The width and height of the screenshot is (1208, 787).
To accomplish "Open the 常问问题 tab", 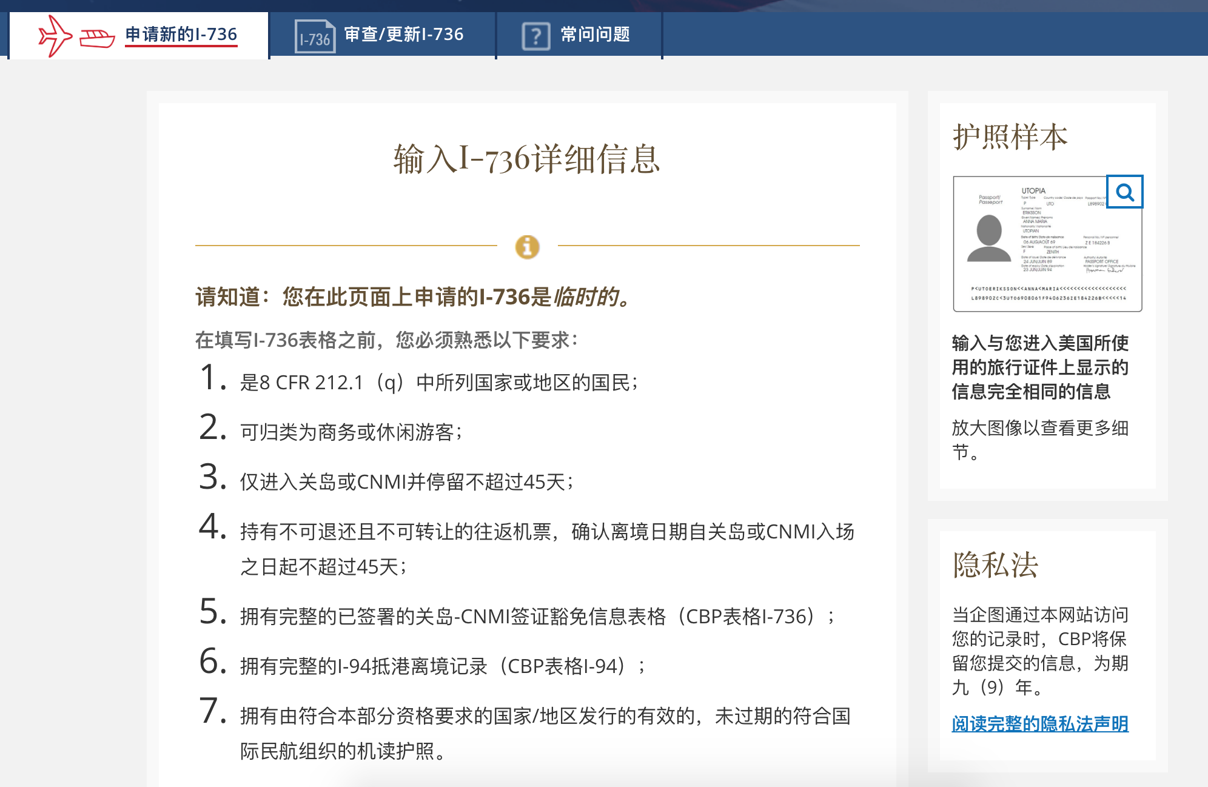I will point(595,34).
